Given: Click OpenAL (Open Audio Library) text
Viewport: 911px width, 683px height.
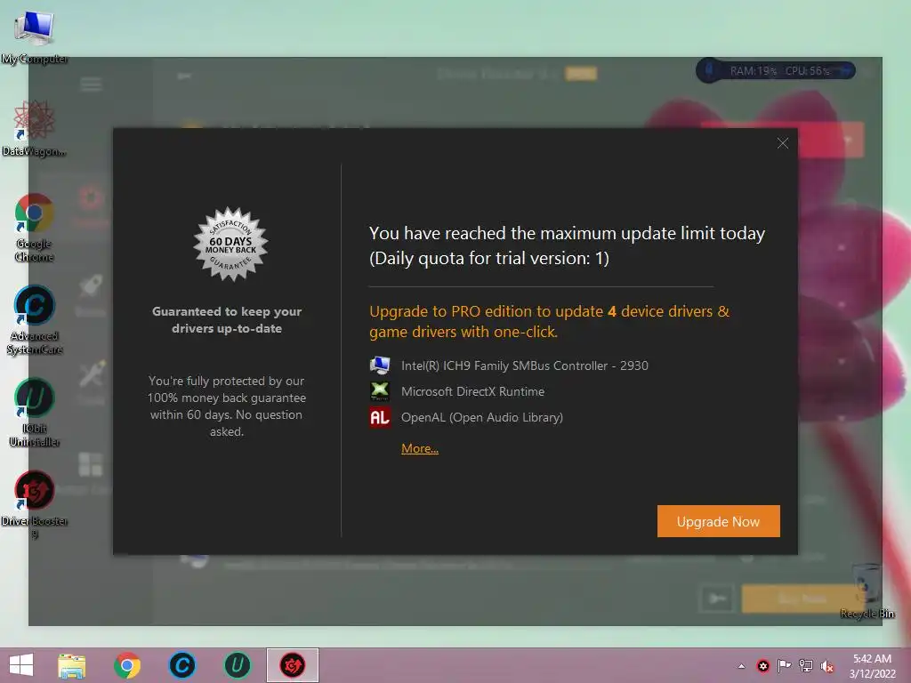Looking at the screenshot, I should [481, 417].
